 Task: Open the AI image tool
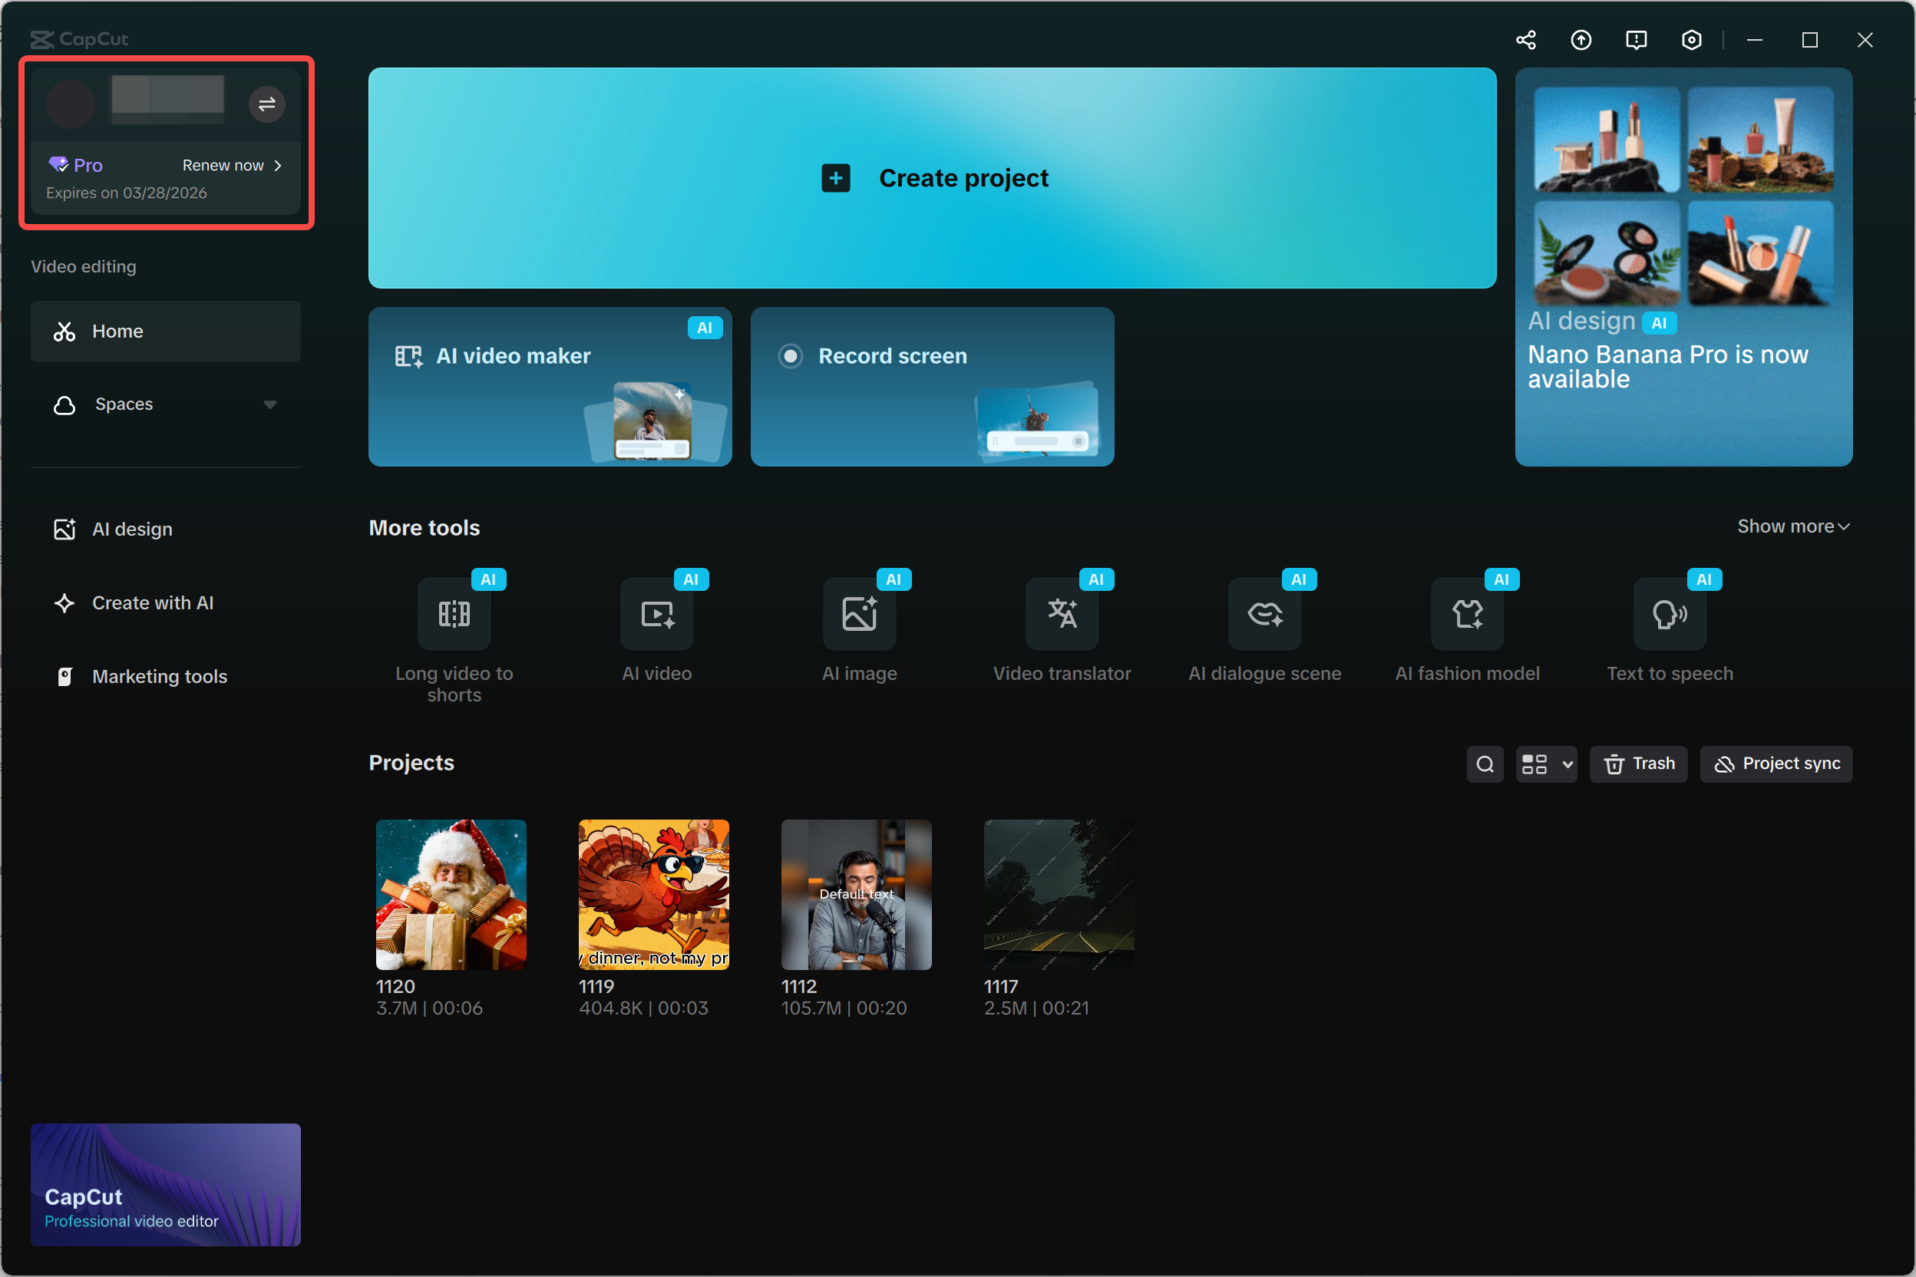coord(860,615)
